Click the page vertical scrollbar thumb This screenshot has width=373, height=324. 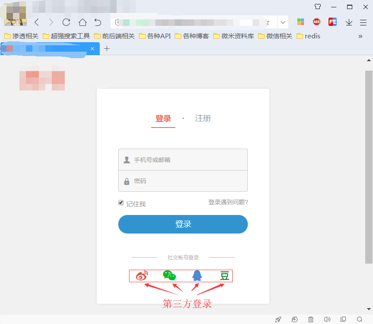(369, 167)
